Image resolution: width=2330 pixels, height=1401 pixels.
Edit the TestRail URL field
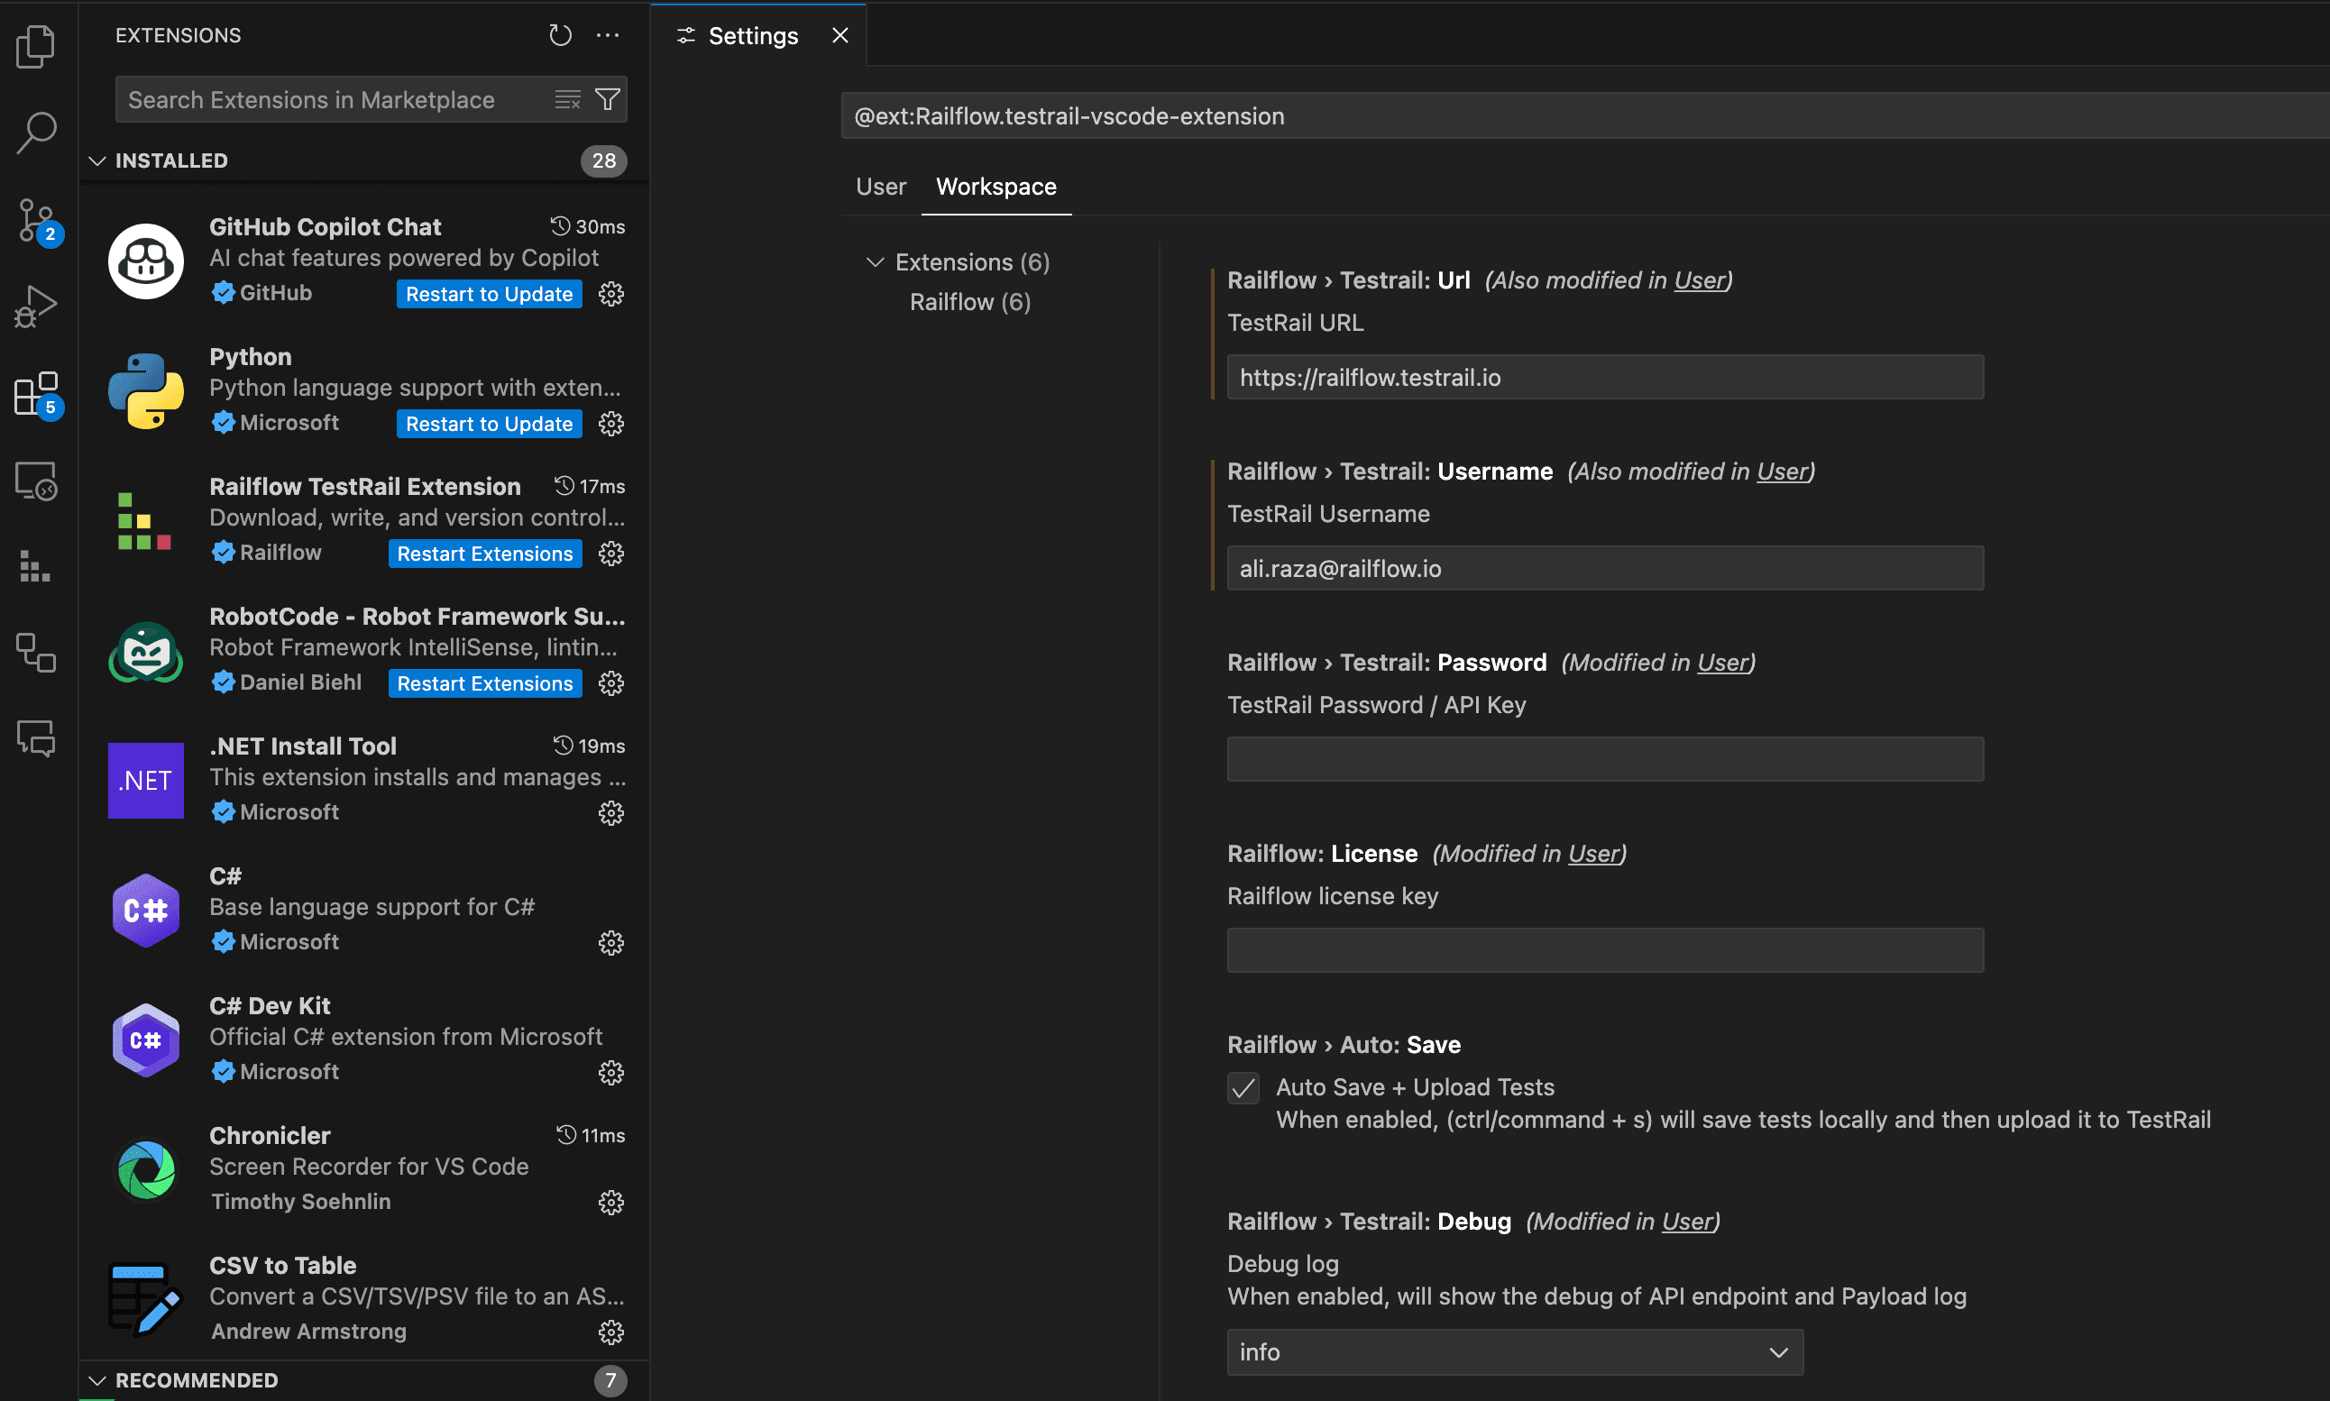pyautogui.click(x=1605, y=378)
